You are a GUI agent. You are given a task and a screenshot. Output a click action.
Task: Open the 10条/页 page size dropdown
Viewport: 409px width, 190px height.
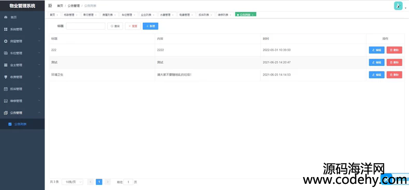[x=72, y=182]
